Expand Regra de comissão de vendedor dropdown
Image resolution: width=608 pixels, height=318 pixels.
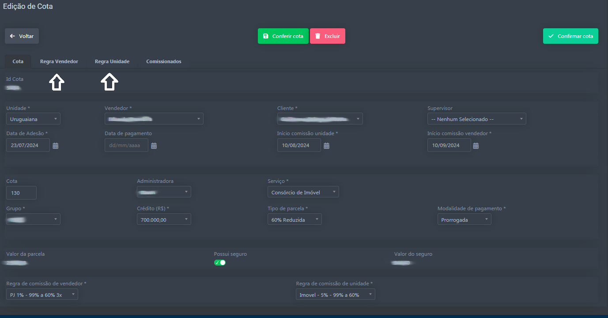(x=42, y=295)
